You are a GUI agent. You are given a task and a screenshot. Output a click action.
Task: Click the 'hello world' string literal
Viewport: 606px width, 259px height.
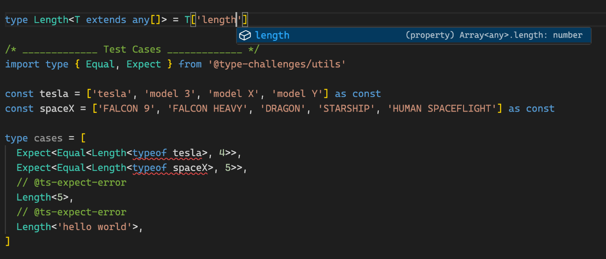[x=97, y=227]
